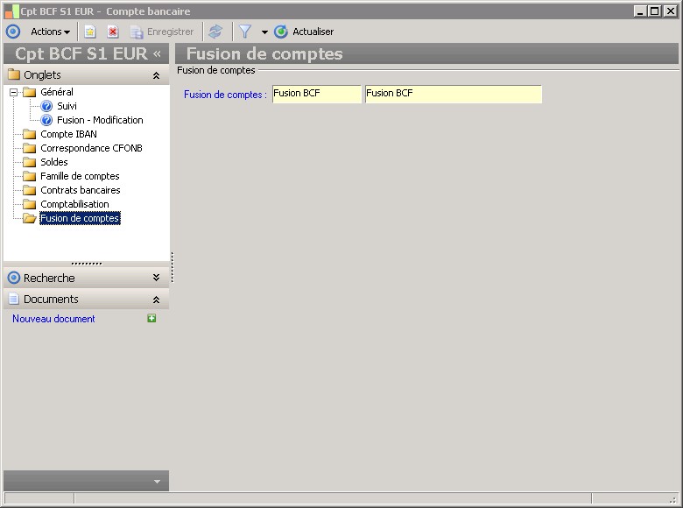Click the Documents page icon
This screenshot has height=508, width=683.
[14, 299]
